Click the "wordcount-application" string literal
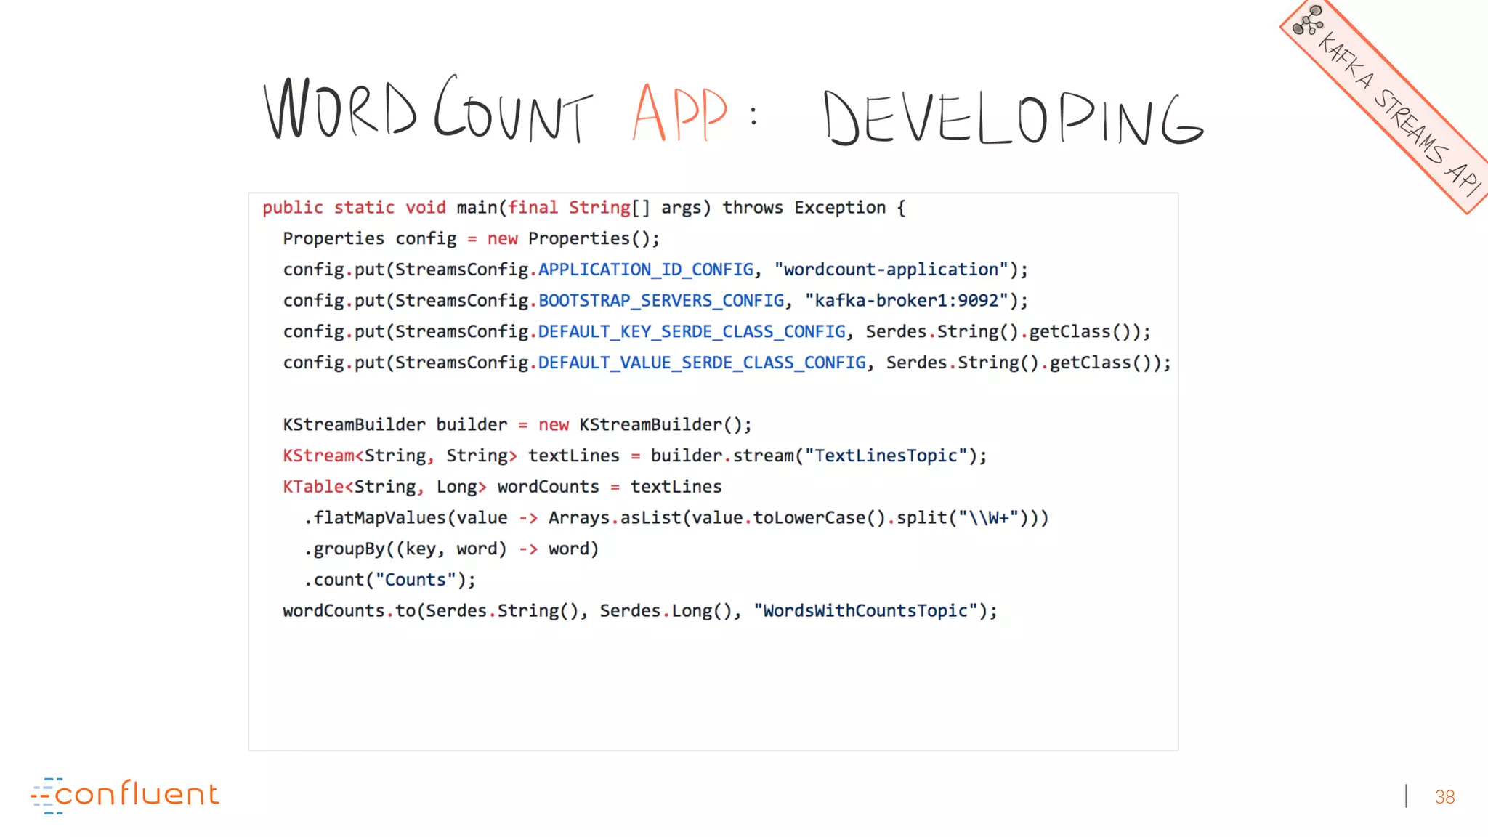This screenshot has width=1488, height=837. (x=891, y=270)
